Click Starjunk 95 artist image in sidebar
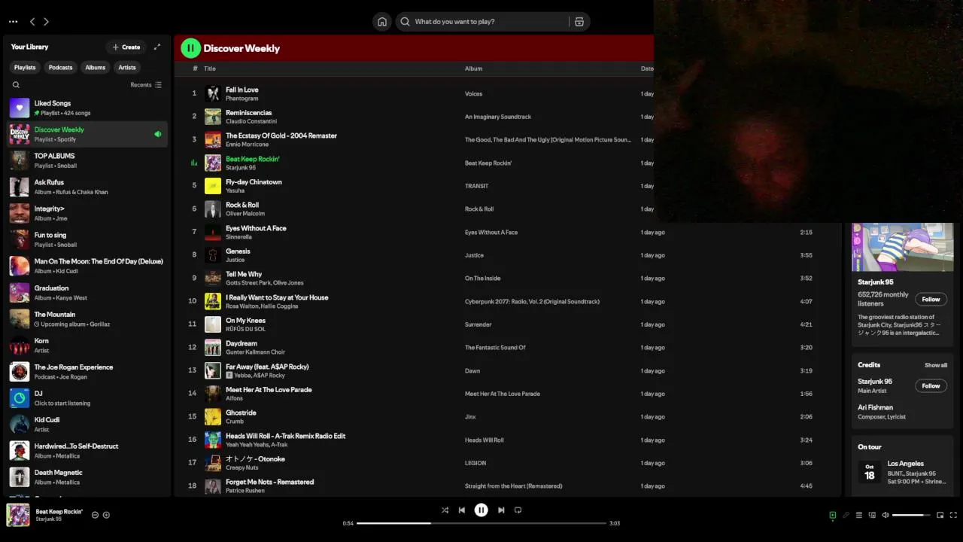The width and height of the screenshot is (963, 542). point(902,247)
